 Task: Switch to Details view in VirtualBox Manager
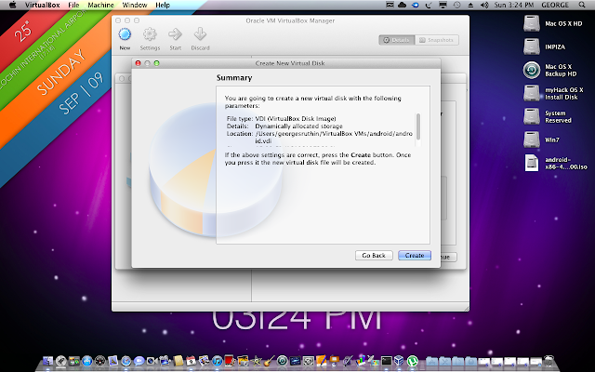pyautogui.click(x=397, y=40)
